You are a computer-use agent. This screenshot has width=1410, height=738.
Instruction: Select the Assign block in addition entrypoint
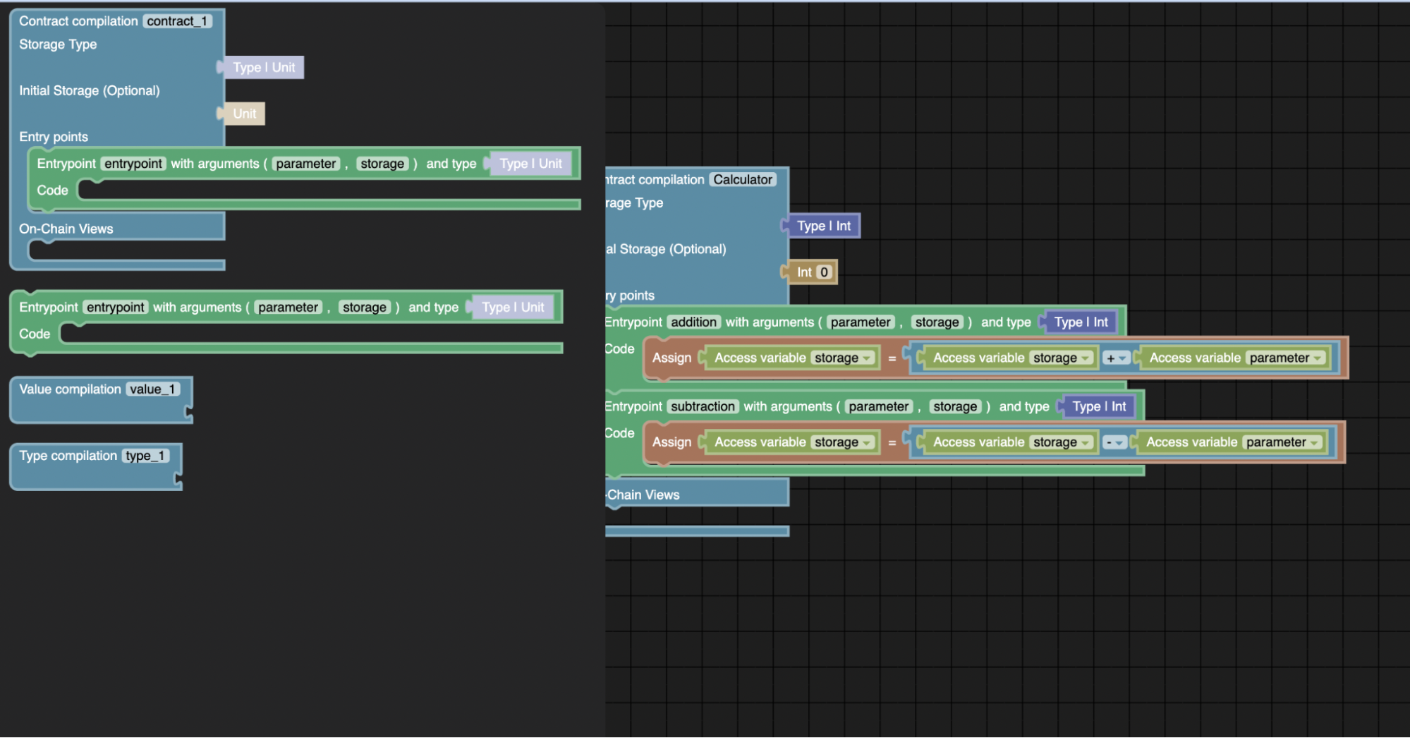671,358
